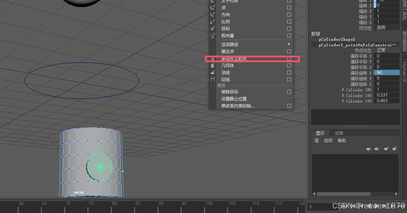This screenshot has width=407, height=213.
Task: Click the 缩放 Z value field
Action: [x=386, y=22]
